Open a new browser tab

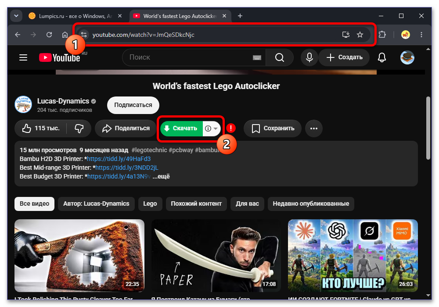240,16
